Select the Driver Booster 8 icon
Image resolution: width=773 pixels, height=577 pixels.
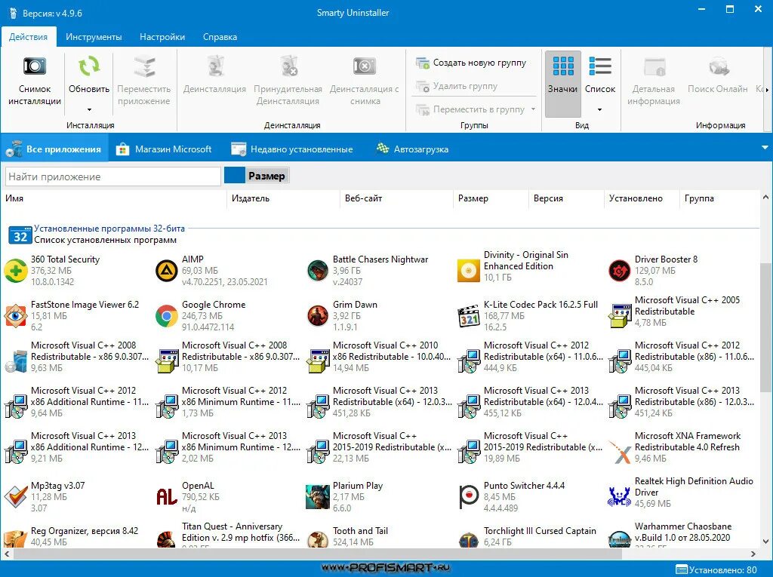pyautogui.click(x=619, y=271)
